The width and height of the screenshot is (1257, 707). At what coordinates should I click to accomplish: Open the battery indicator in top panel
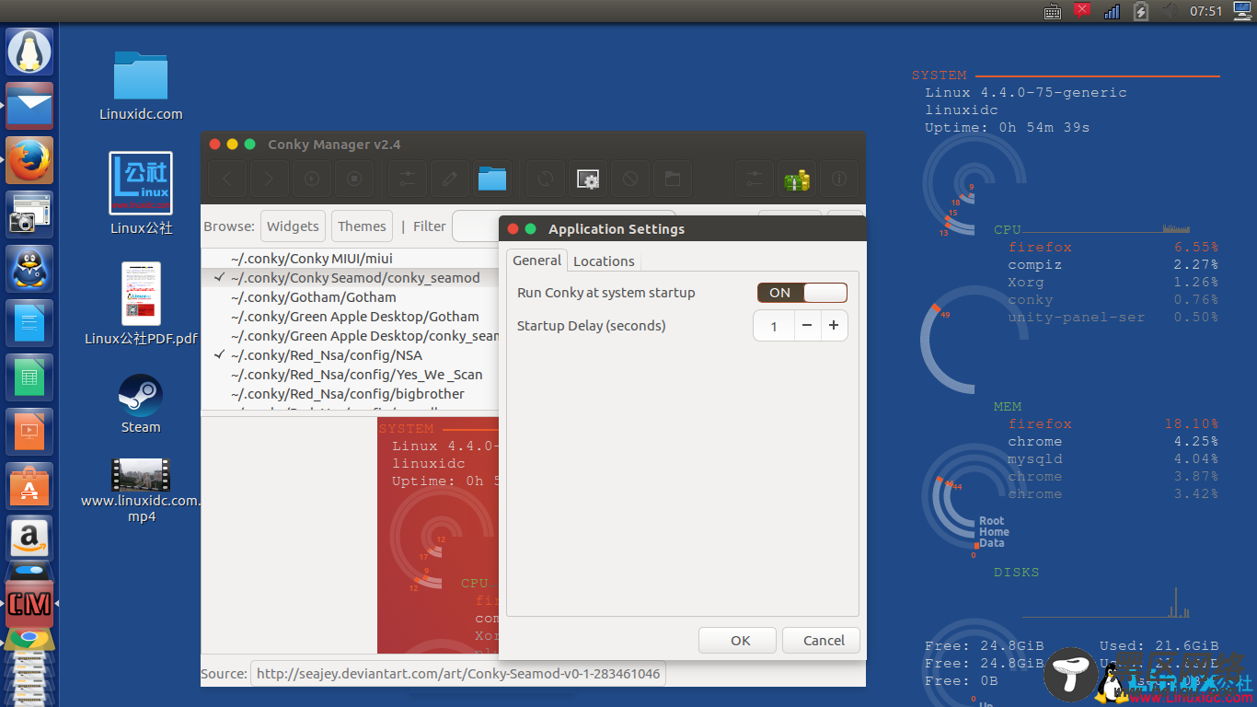pyautogui.click(x=1141, y=11)
